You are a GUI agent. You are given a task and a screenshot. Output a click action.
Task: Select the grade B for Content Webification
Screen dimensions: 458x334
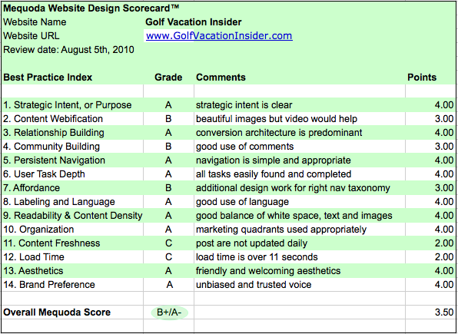168,119
